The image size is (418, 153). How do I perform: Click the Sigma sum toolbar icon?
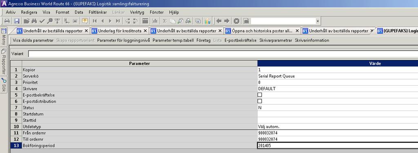pos(165,21)
